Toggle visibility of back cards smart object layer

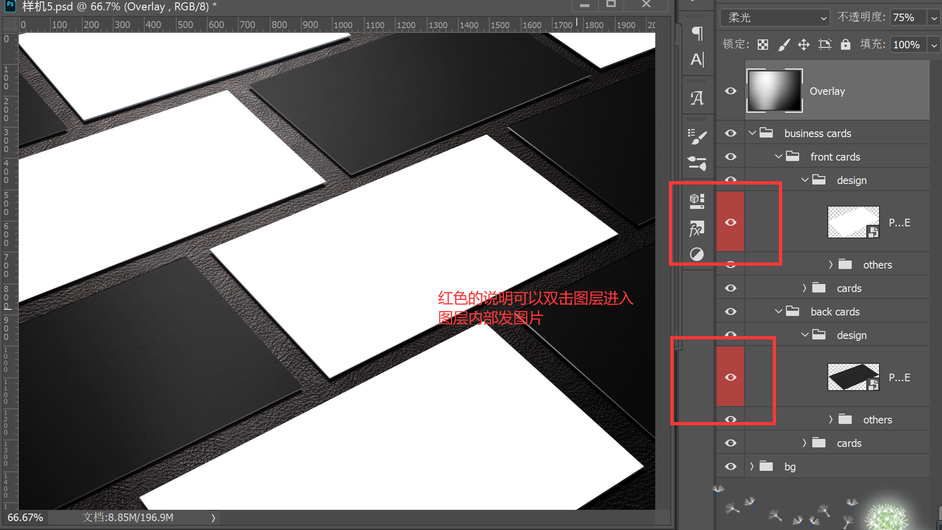(x=730, y=377)
